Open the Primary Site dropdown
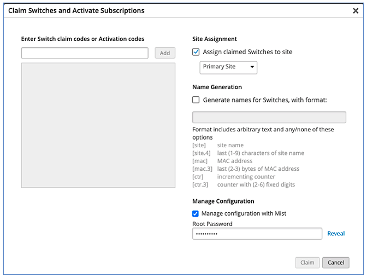The width and height of the screenshot is (367, 278). tap(228, 67)
